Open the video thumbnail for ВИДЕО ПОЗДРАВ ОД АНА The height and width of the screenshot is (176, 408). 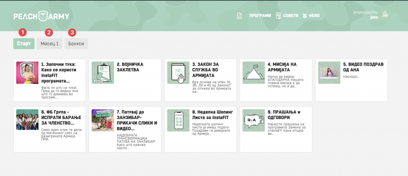[329, 72]
